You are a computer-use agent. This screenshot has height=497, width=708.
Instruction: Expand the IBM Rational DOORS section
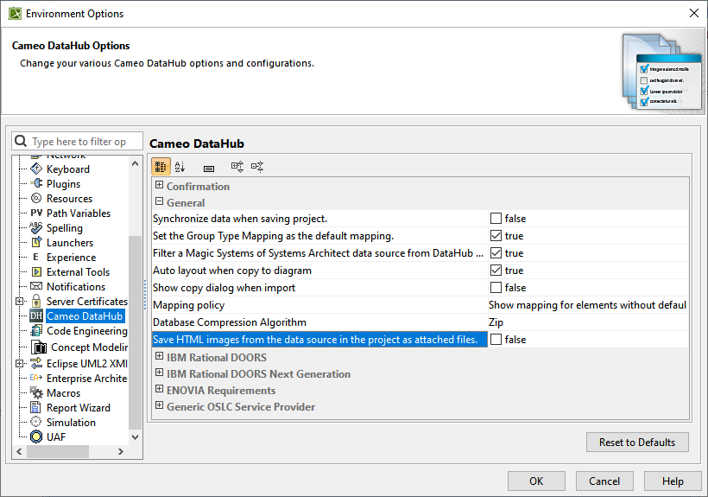tap(159, 357)
